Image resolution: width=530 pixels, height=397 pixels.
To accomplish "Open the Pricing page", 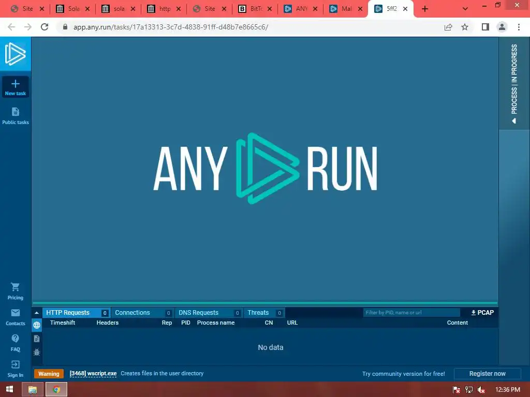I will [x=15, y=292].
